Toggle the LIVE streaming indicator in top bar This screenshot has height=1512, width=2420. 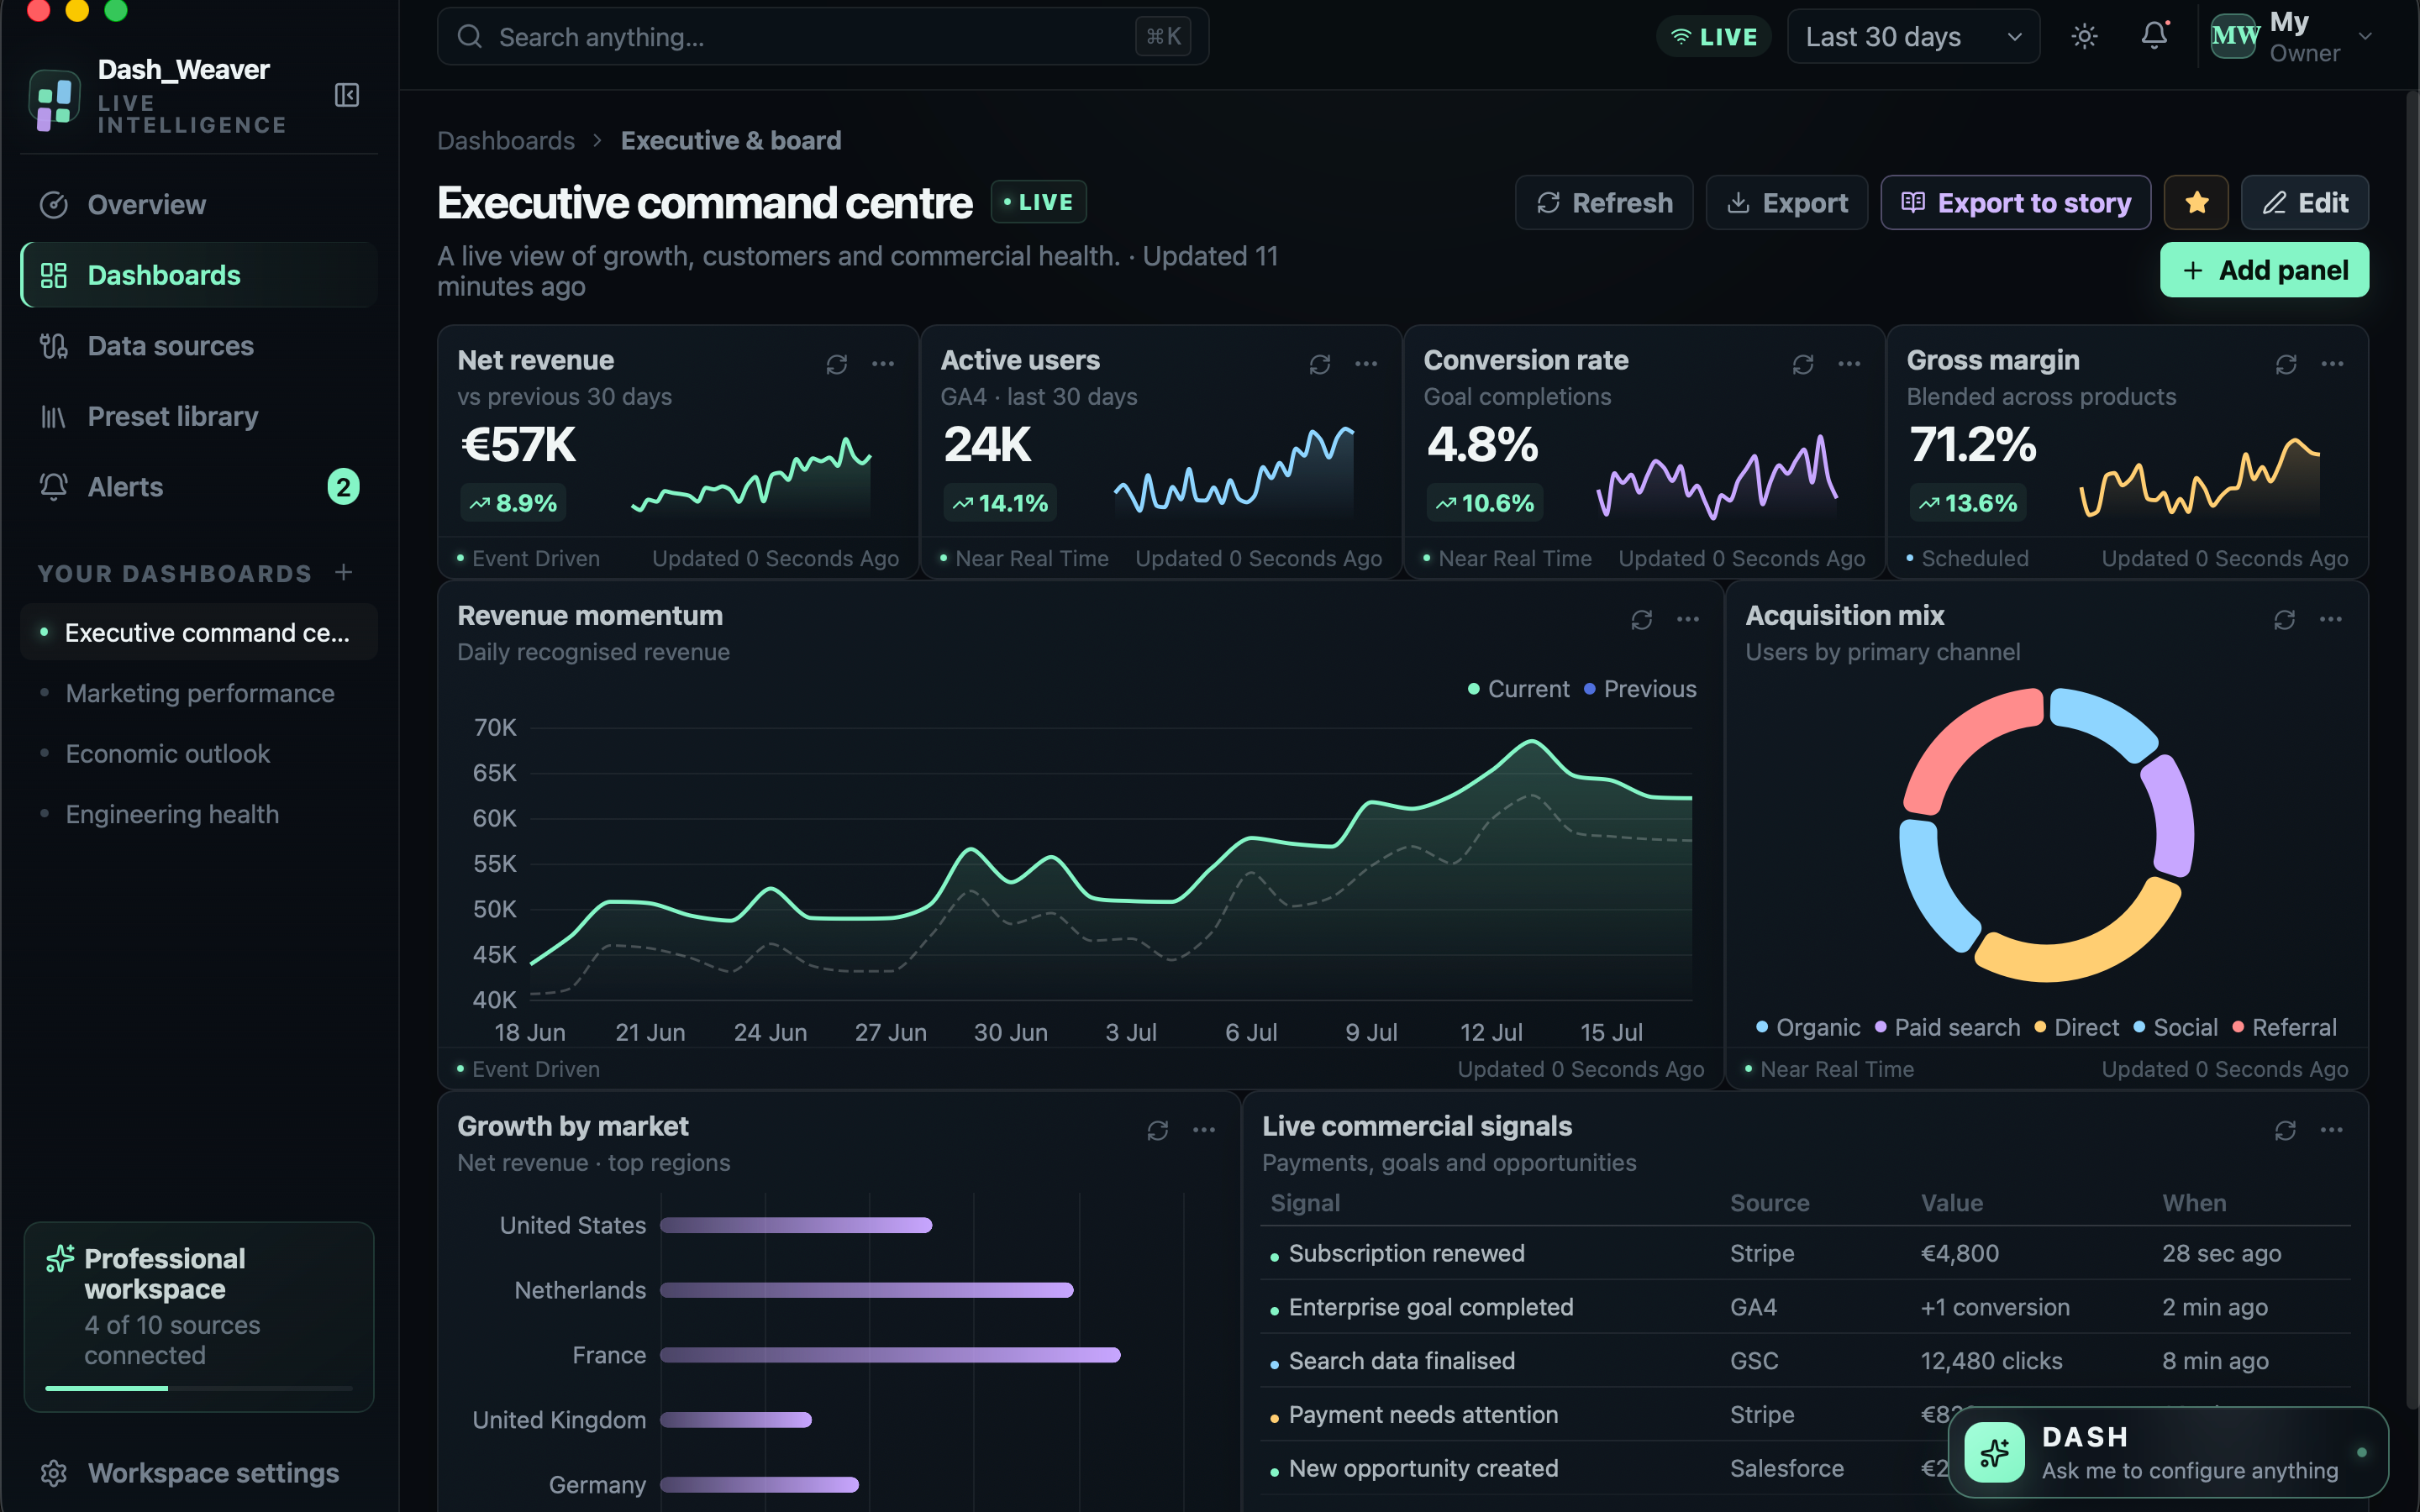(x=1714, y=37)
